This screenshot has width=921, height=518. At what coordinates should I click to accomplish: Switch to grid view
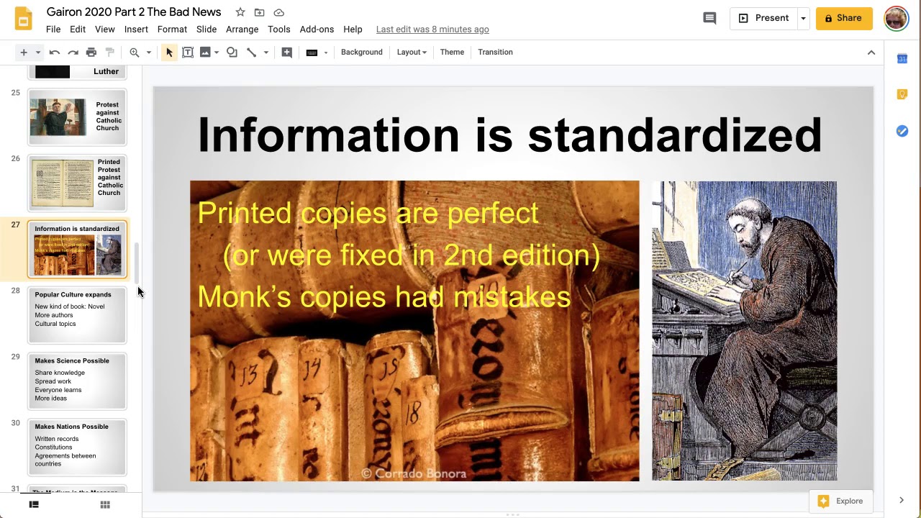pos(105,504)
